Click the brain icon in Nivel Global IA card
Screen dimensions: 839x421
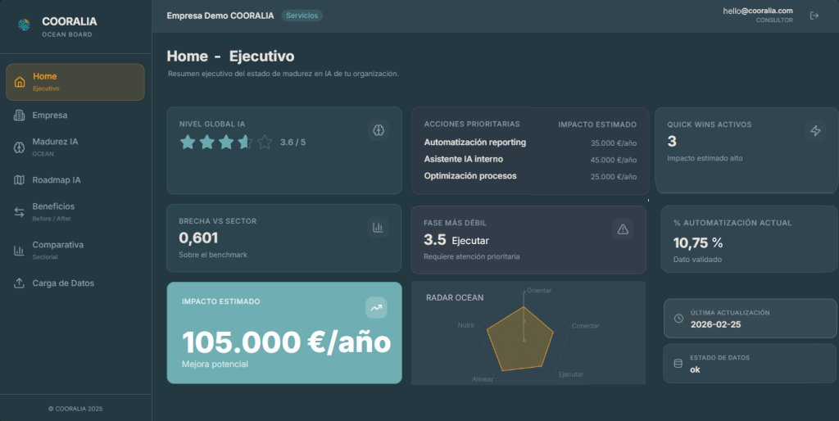click(x=378, y=129)
